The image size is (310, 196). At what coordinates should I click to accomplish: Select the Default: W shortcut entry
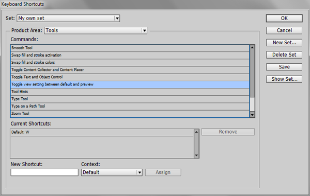102,132
